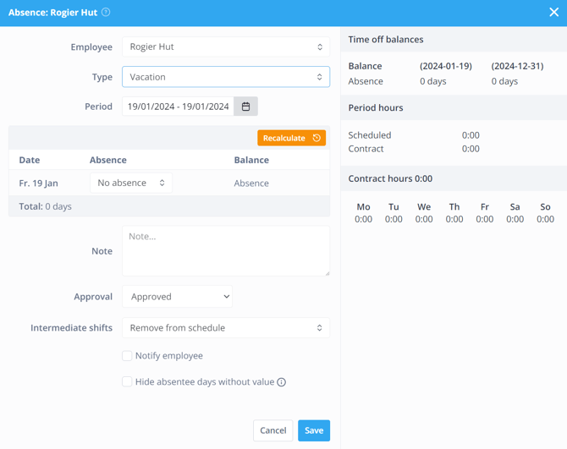Screen dimensions: 567x449
Task: Expand the Type dropdown set to Vacation
Action: point(225,77)
